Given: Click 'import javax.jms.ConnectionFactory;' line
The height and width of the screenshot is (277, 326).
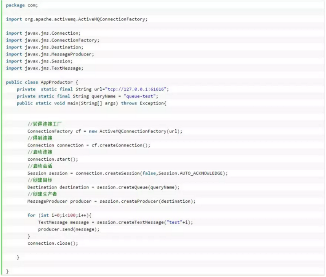Looking at the screenshot, I should [x=53, y=40].
